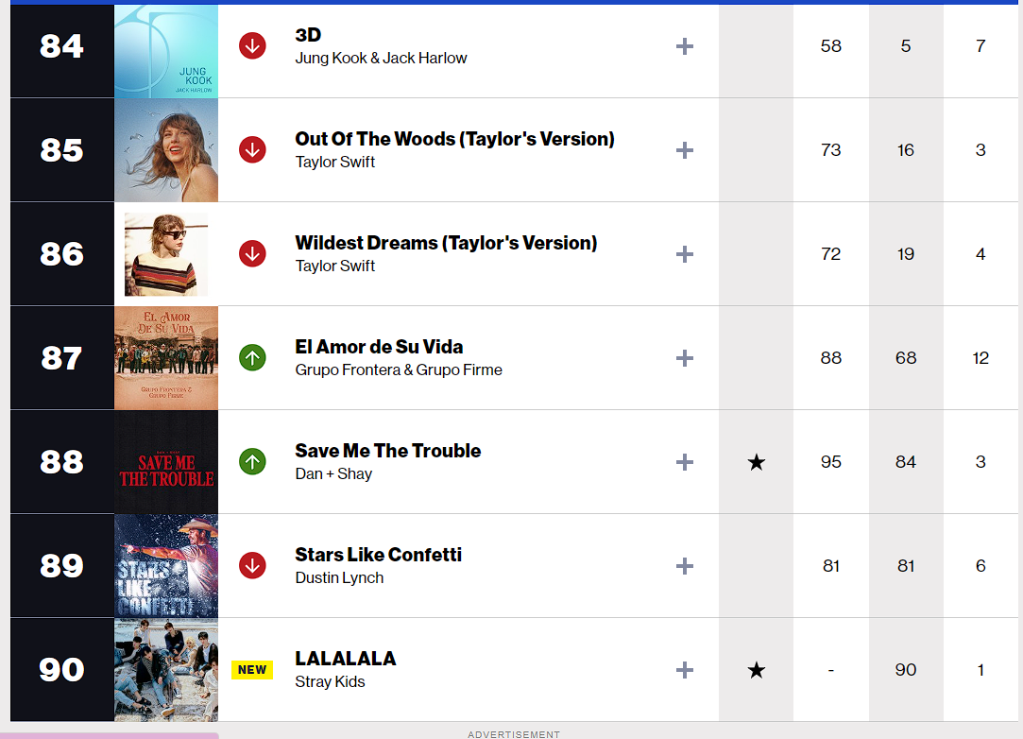Click green up arrow for El Amor de Su Vida
Image resolution: width=1023 pixels, height=739 pixels.
pyautogui.click(x=252, y=357)
